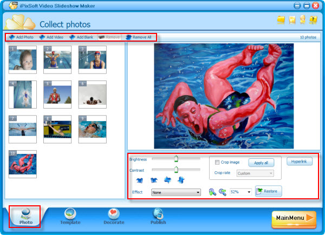Viewport: 325px width, 235px height.
Task: Open help via the question mark icon
Action: (313, 20)
